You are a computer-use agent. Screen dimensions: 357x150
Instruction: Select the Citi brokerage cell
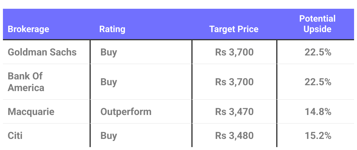(x=15, y=136)
